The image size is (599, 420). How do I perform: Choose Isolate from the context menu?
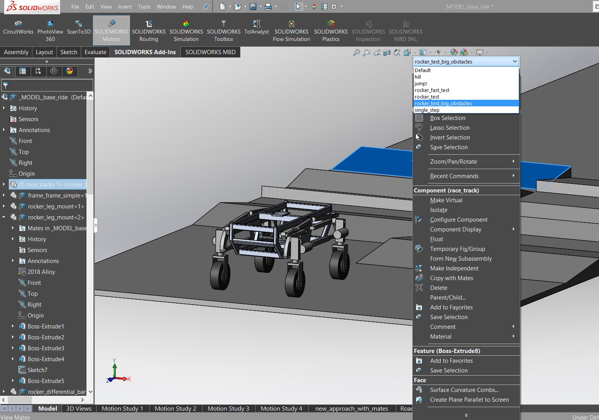point(438,210)
